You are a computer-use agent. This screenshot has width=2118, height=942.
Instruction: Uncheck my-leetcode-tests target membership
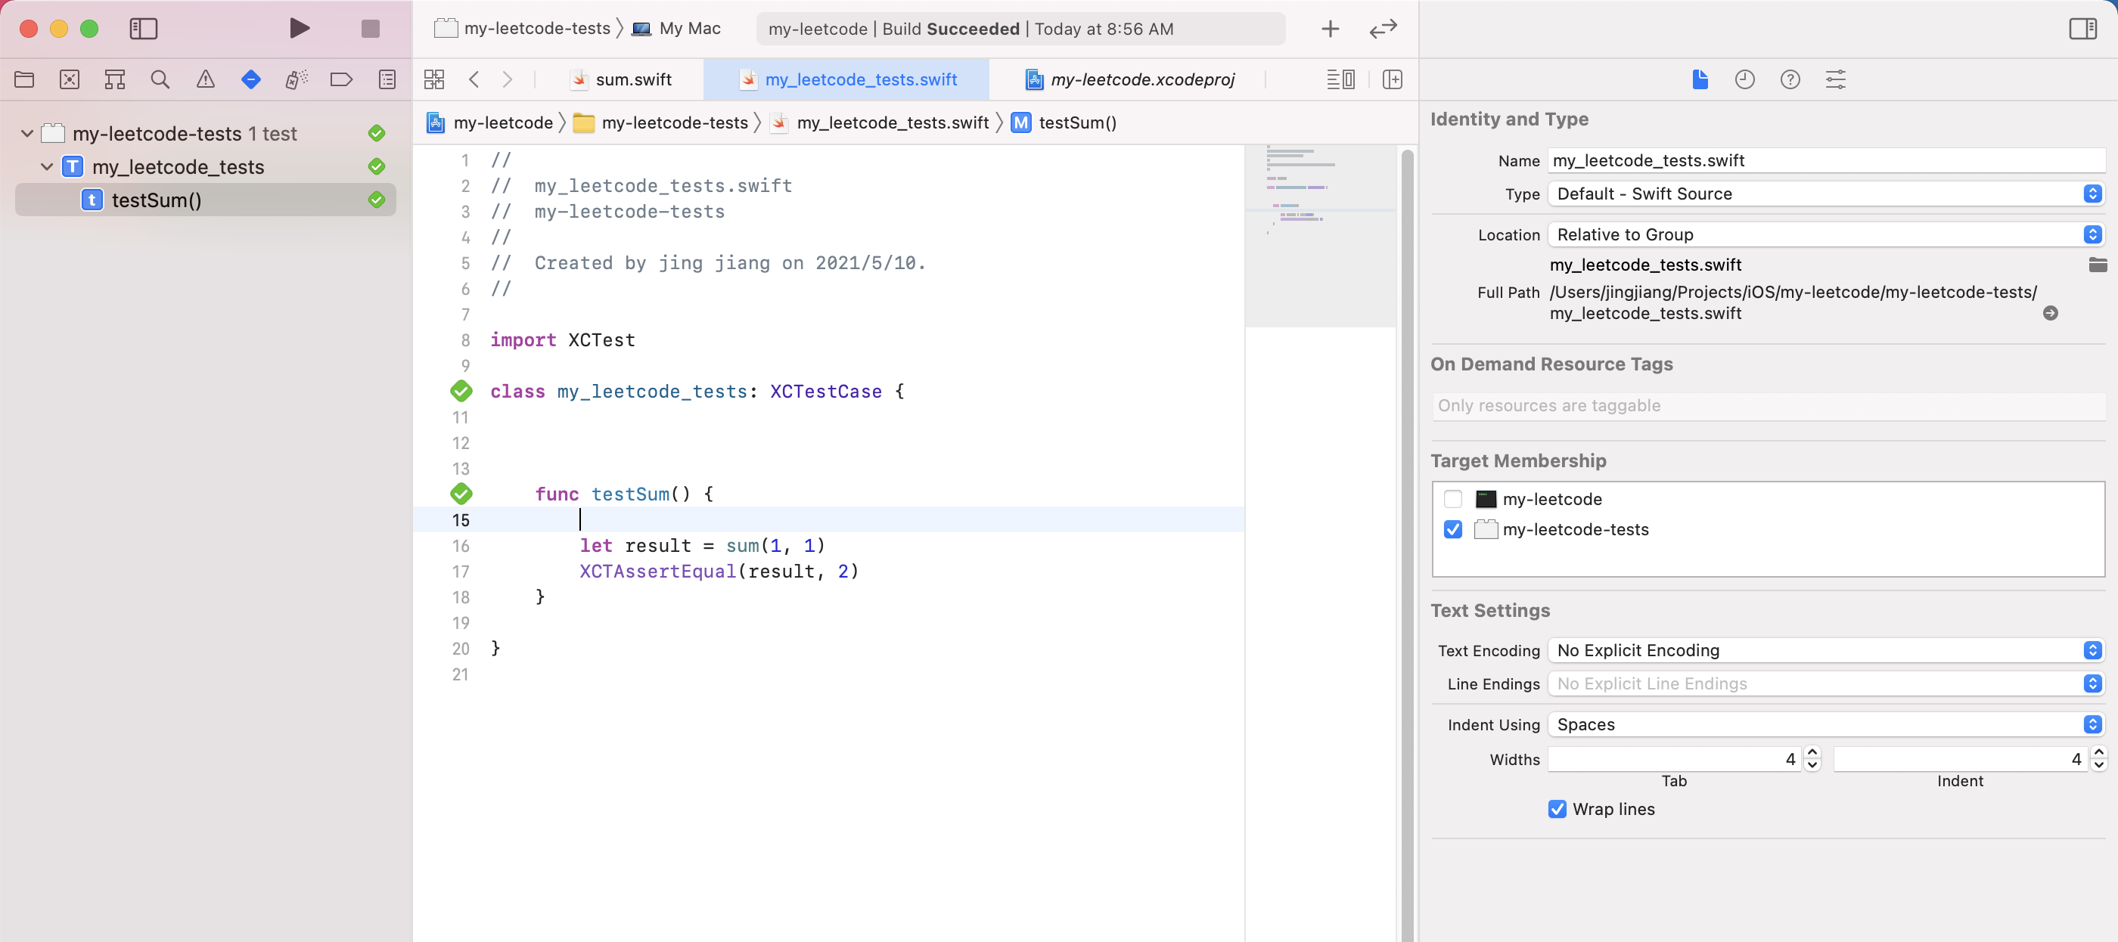coord(1453,529)
